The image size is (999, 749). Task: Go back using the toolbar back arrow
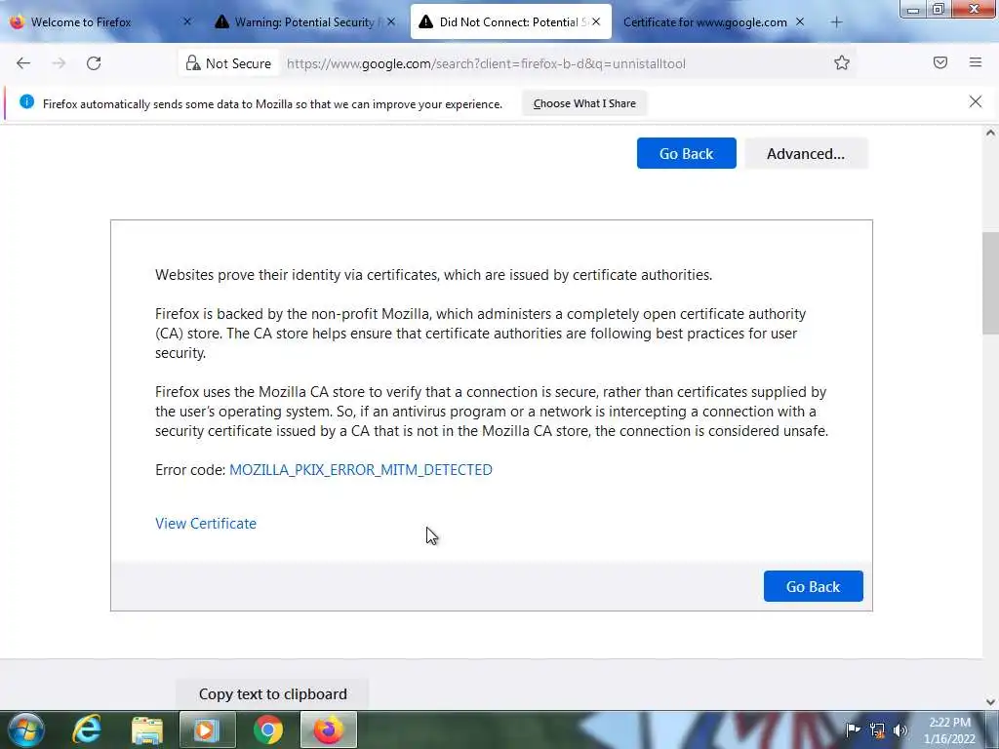(23, 63)
